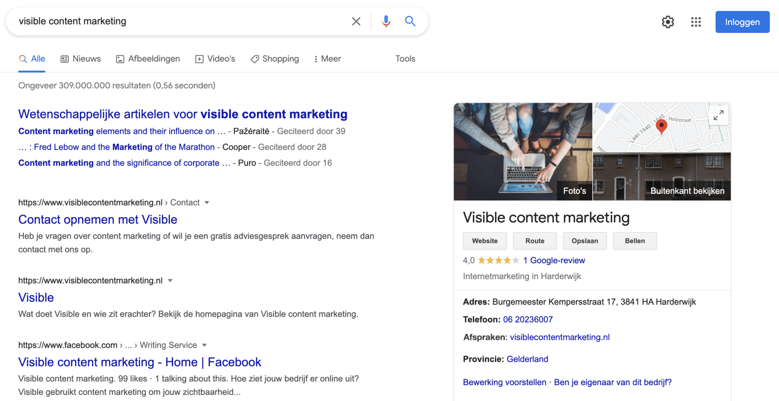779x401 pixels.
Task: Click the star rating in the business panel
Action: [x=498, y=260]
